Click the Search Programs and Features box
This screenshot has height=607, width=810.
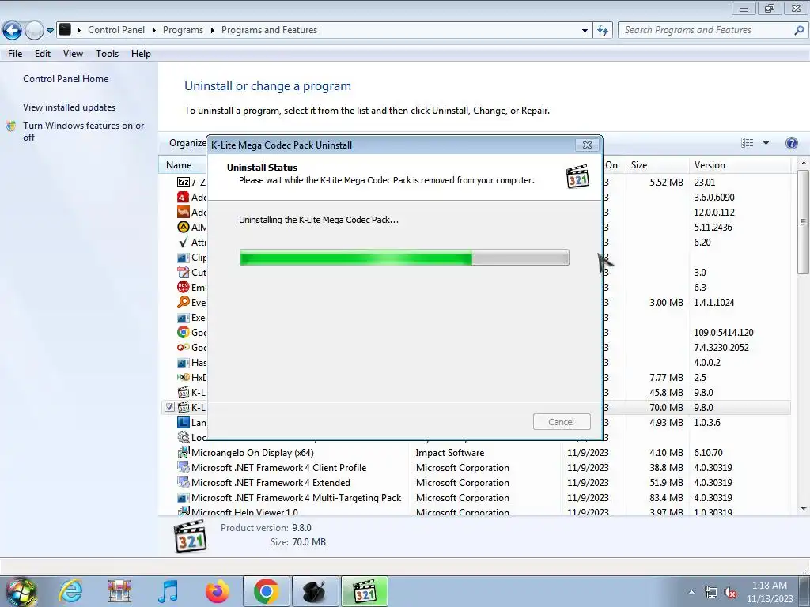tap(706, 31)
